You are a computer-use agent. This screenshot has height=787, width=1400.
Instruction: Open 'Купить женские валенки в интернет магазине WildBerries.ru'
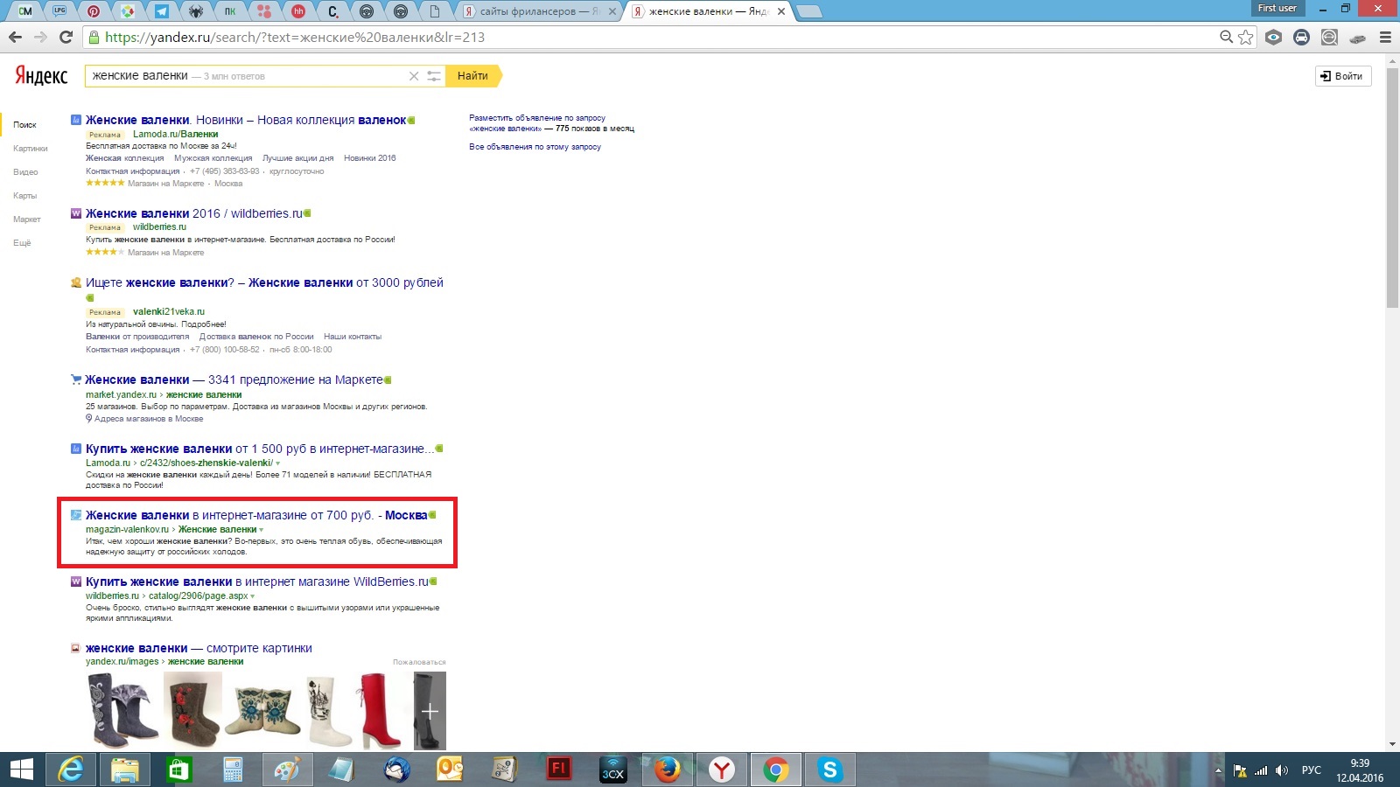pyautogui.click(x=257, y=582)
